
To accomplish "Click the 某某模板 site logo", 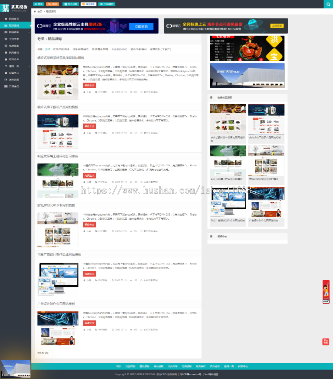I will (15, 8).
